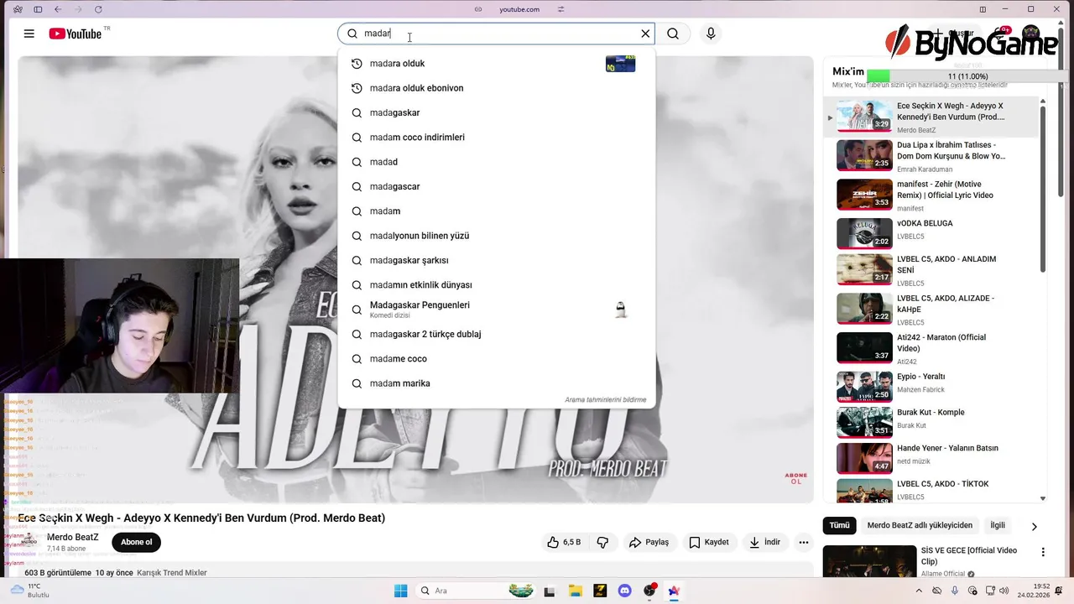Select the 'madagaskar şarkısı' suggestion
The width and height of the screenshot is (1074, 604).
pos(497,260)
